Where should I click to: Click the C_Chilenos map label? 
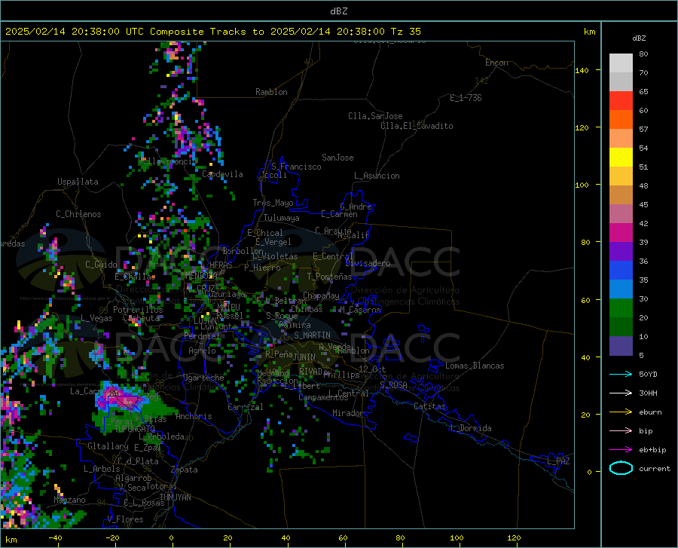tap(78, 213)
